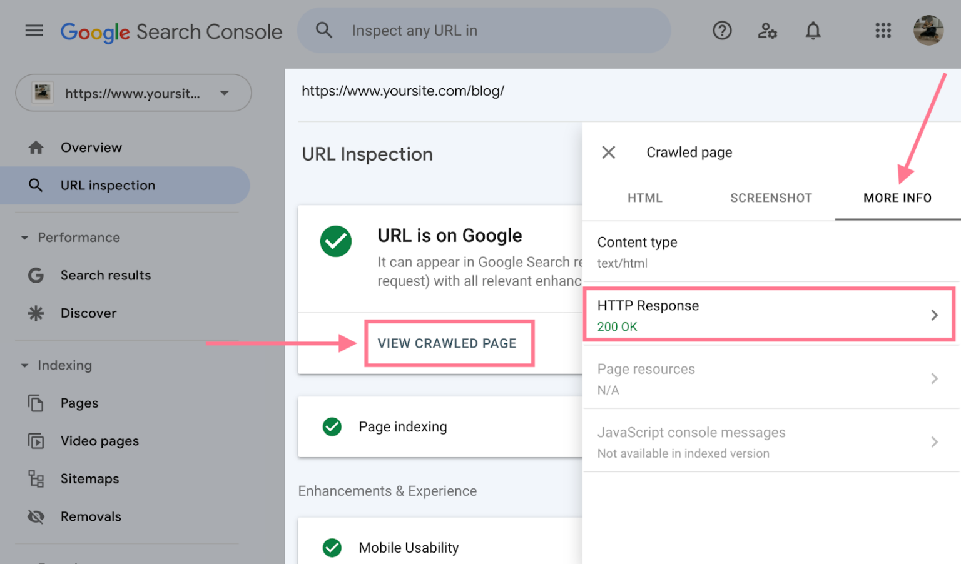Open the Removals section

coord(91,516)
